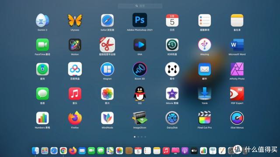The image size is (280, 157).
Task: Launch Boom 3D
Action: coord(140,69)
